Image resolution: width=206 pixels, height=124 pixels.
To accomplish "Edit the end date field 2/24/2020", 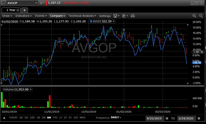I will coord(187,118).
